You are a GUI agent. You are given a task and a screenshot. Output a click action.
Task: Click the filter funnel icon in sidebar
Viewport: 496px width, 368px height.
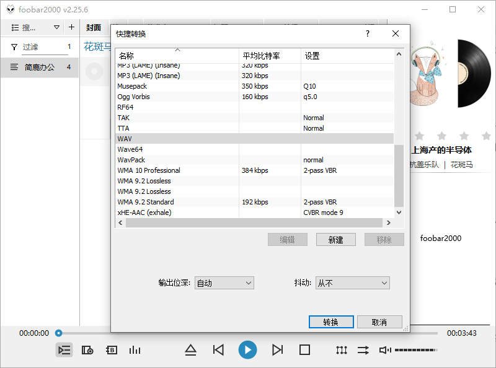pos(14,46)
